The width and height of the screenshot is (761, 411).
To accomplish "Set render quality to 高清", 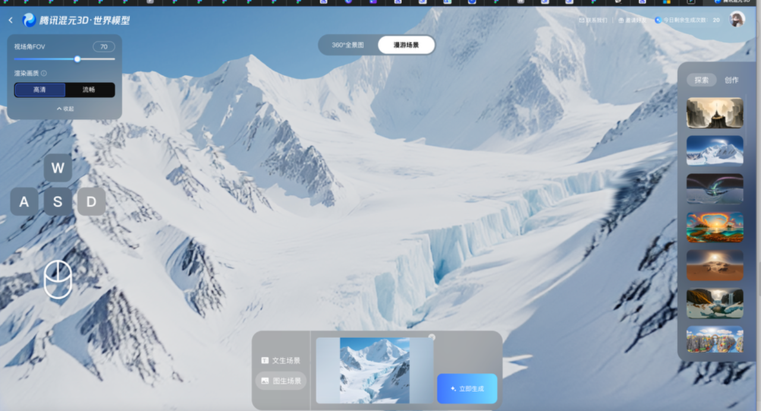I will click(x=40, y=90).
